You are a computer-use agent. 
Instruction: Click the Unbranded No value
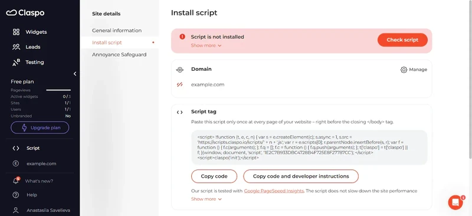68,116
